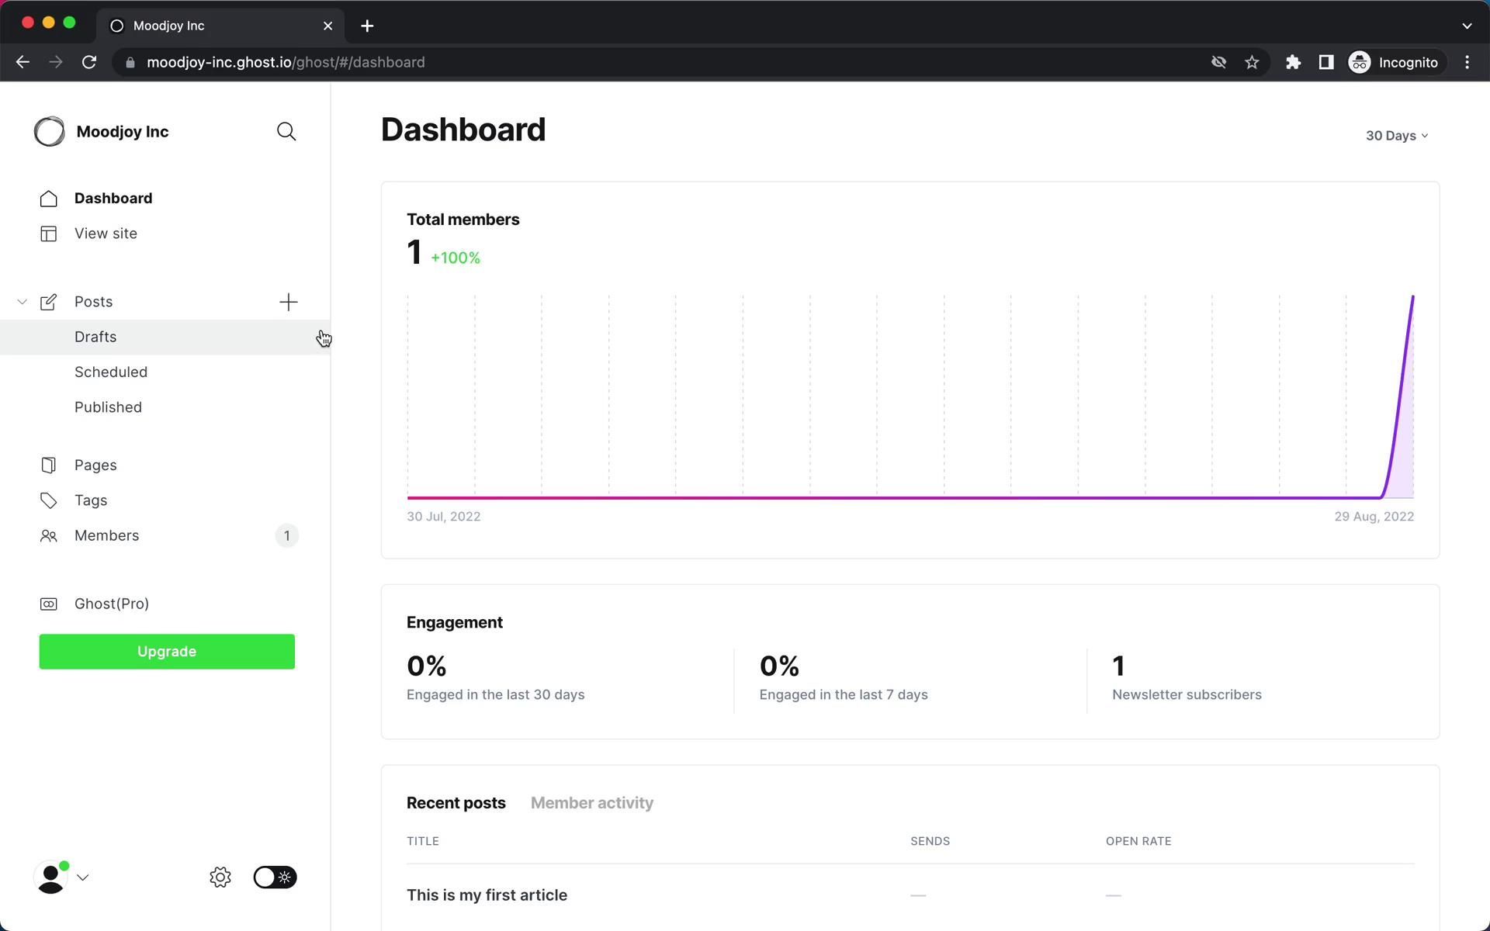Screen dimensions: 1490x931
Task: Open the 30 Days range dropdown
Action: [x=1396, y=136]
